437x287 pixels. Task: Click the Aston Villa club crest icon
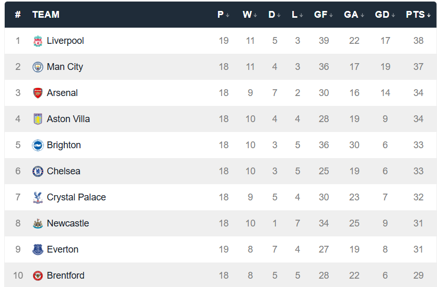click(x=38, y=119)
